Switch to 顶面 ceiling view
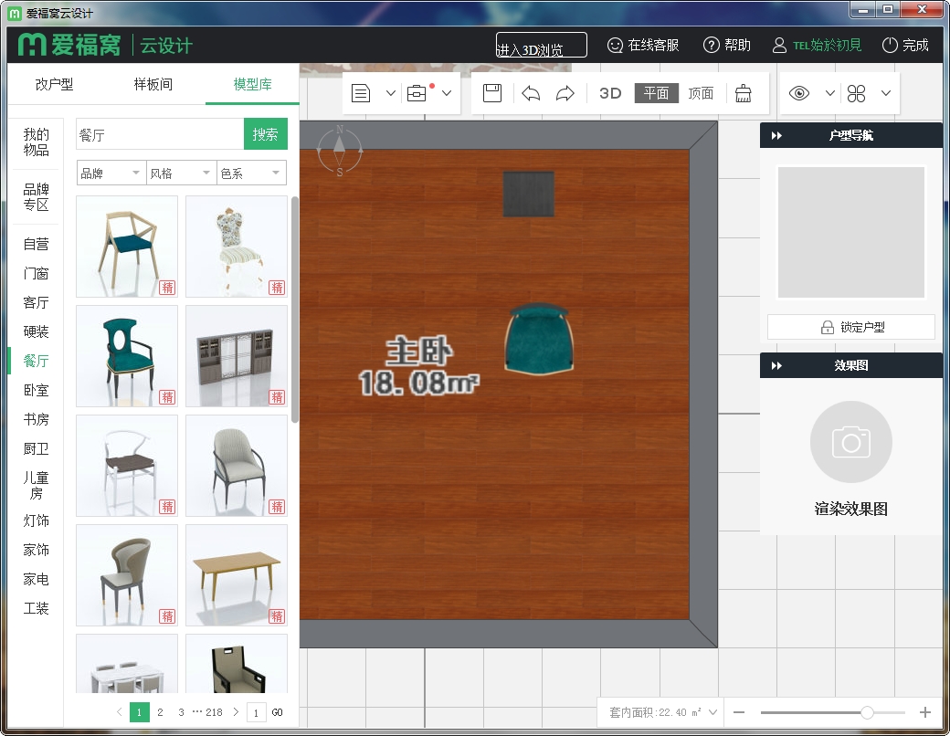 (x=701, y=93)
